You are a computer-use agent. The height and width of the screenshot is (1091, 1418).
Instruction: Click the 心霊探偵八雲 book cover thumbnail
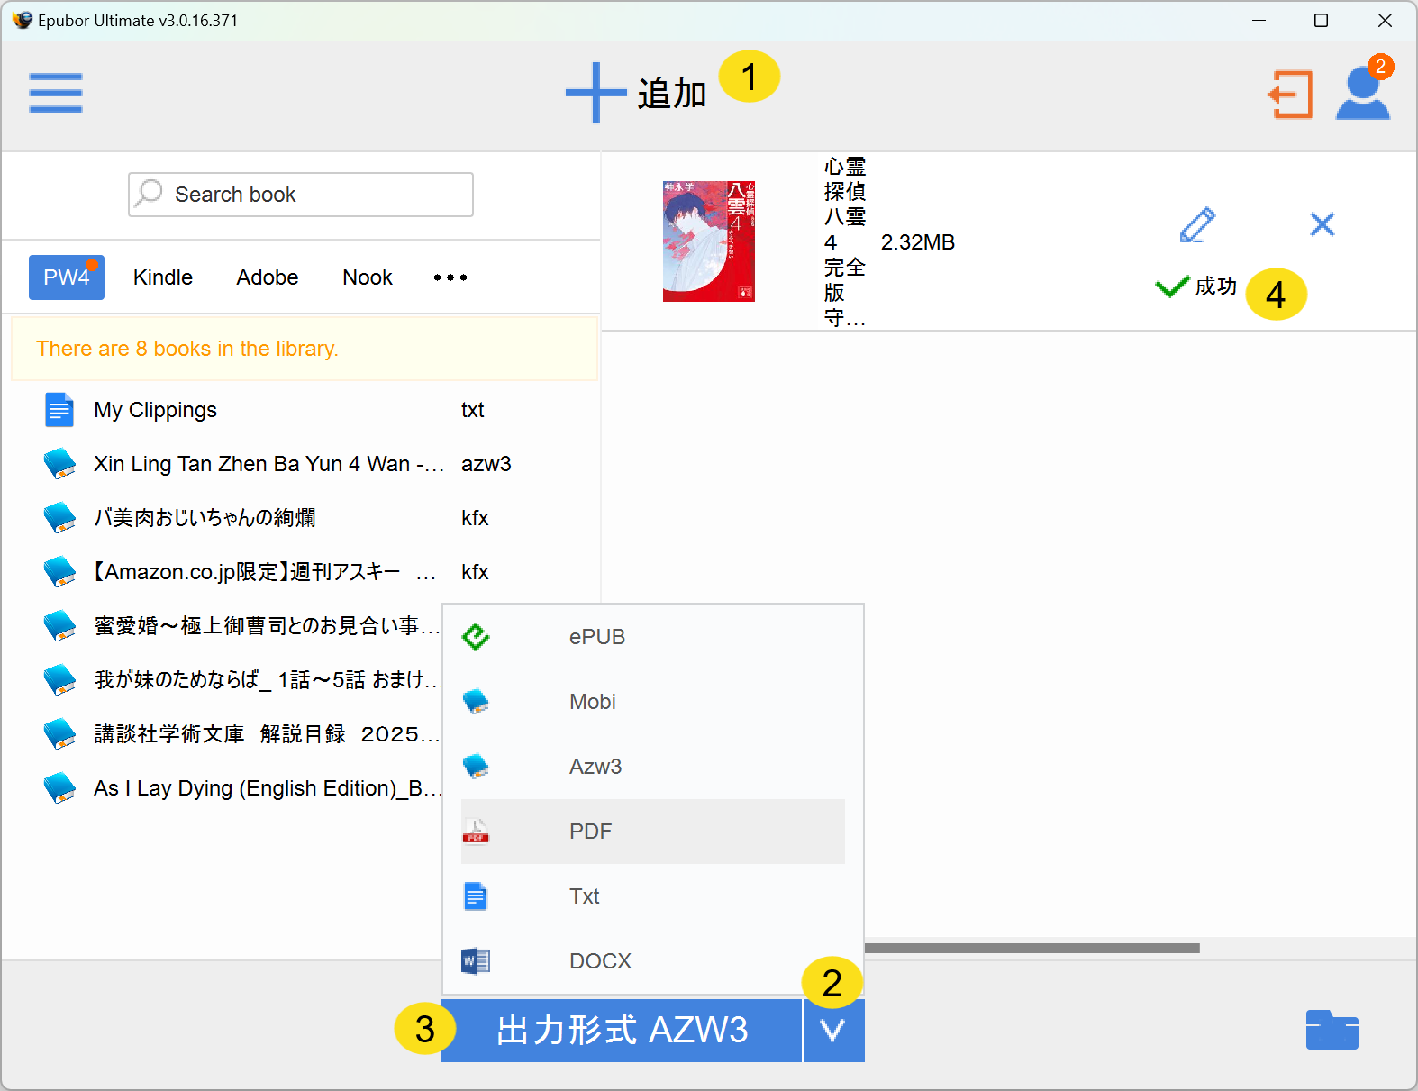[x=709, y=241]
